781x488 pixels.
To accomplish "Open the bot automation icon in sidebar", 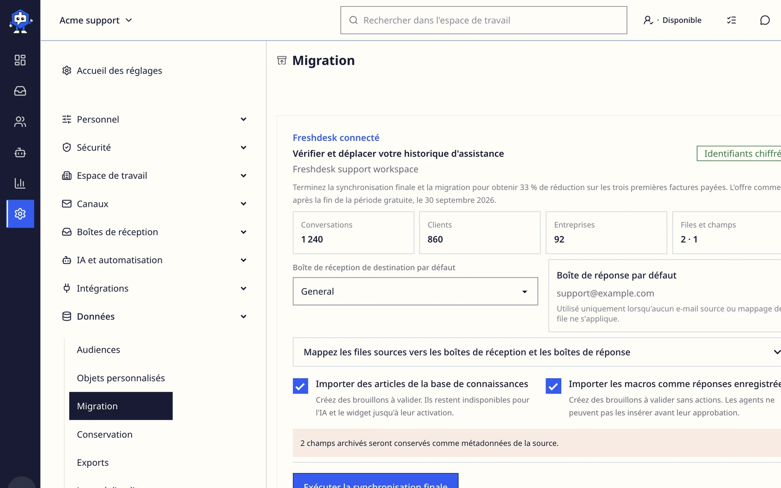I will pos(20,152).
